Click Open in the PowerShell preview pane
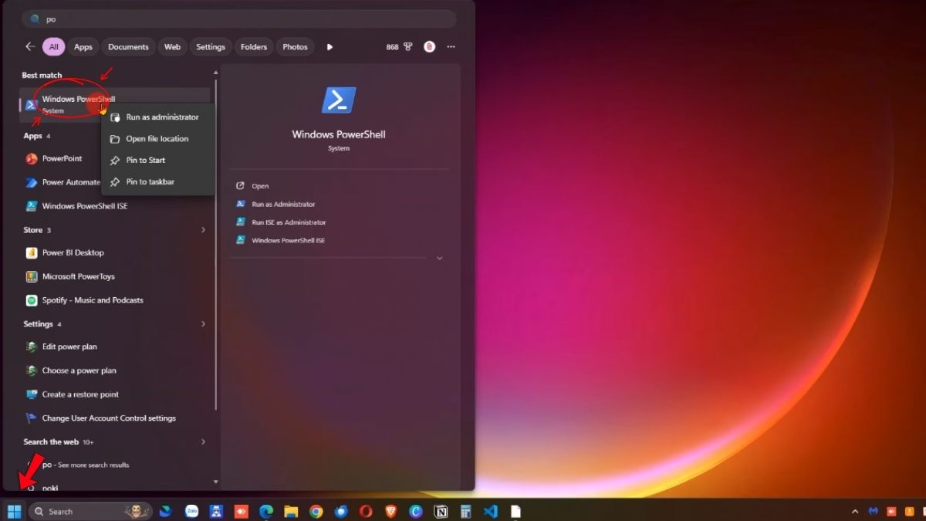926x521 pixels. tap(260, 186)
